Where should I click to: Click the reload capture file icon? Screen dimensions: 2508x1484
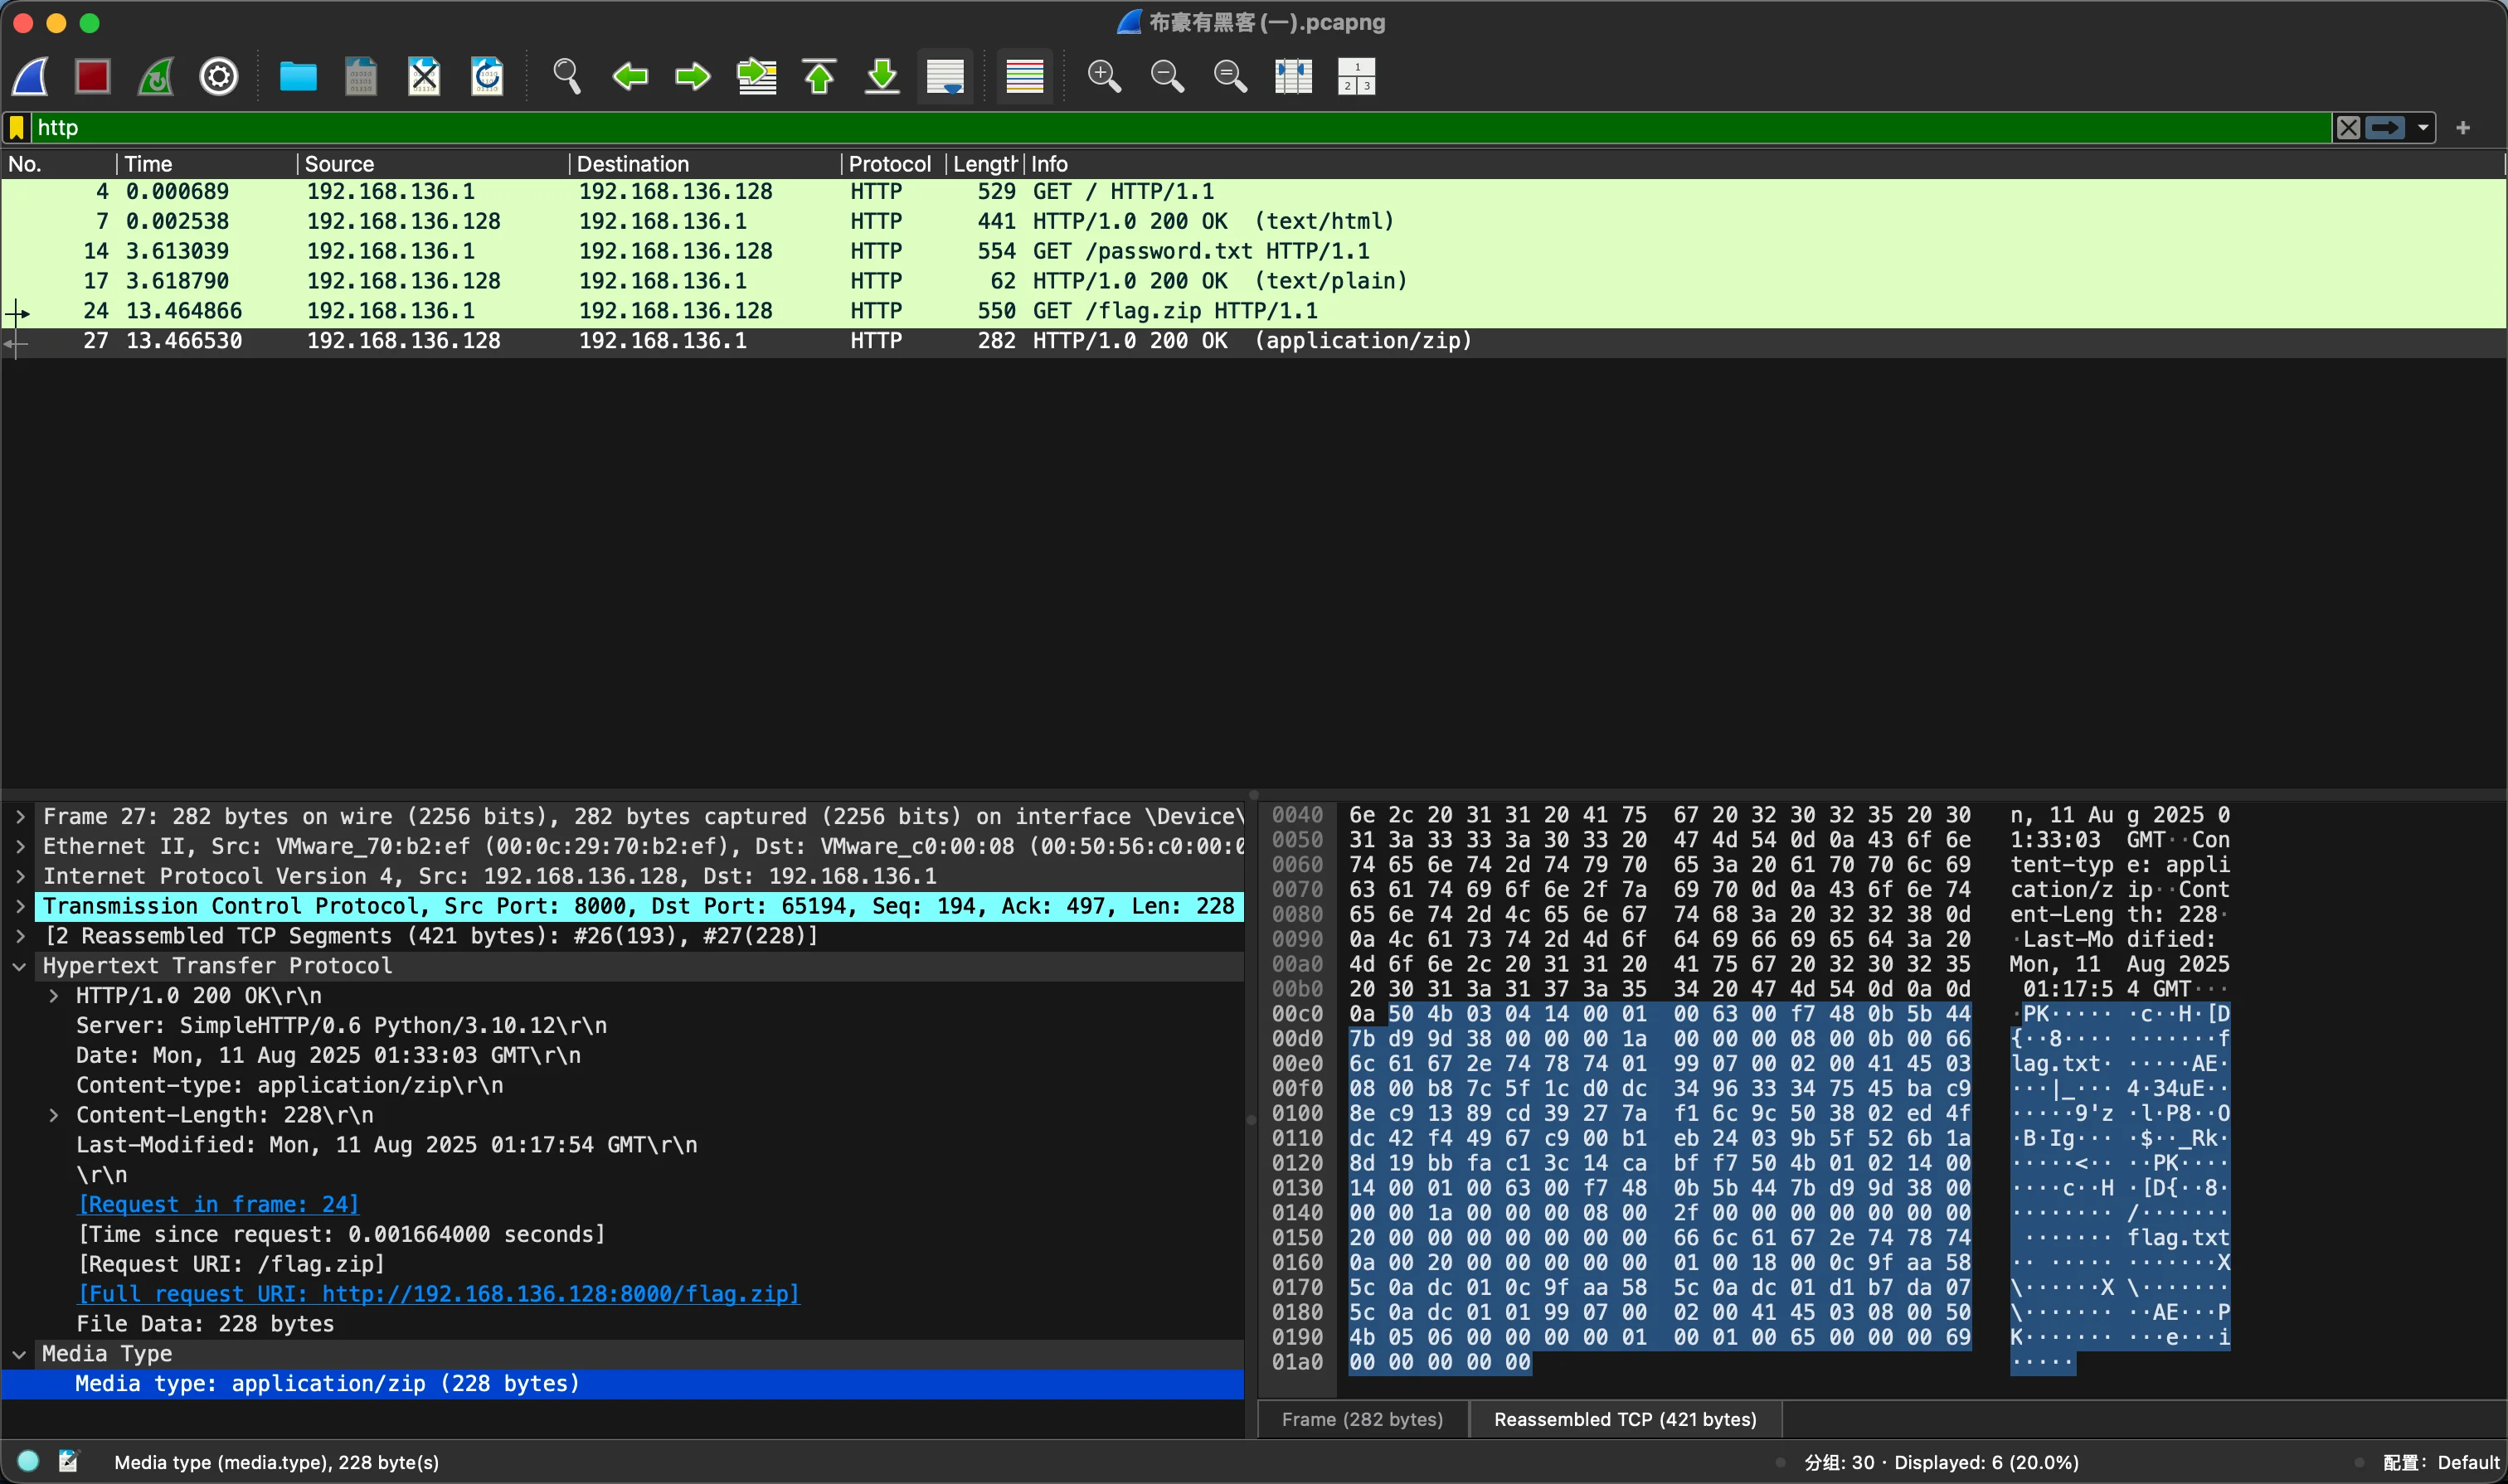[487, 76]
